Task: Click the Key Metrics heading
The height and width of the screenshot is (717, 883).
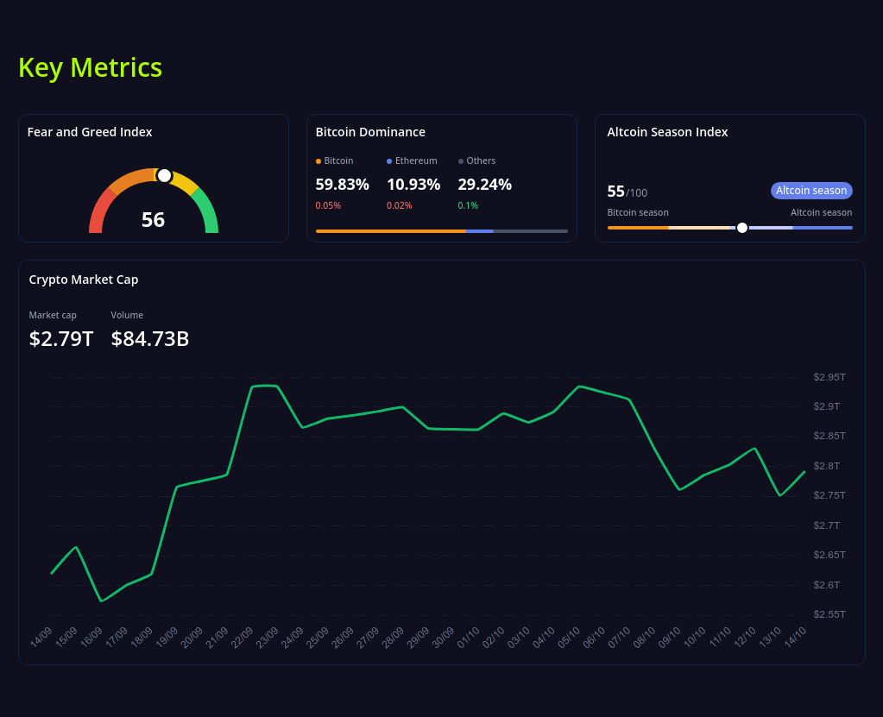Action: (90, 67)
